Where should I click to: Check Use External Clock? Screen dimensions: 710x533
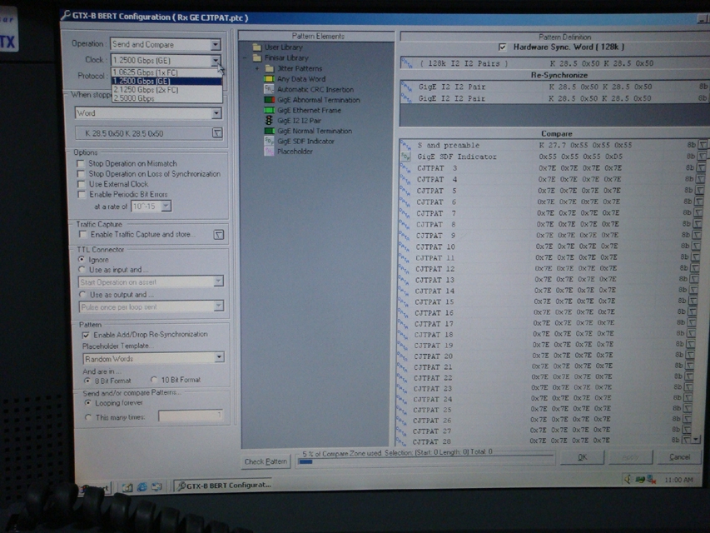click(x=82, y=184)
